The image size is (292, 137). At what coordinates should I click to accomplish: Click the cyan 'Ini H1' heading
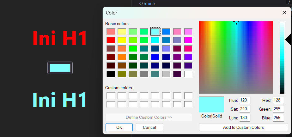[x=60, y=100]
